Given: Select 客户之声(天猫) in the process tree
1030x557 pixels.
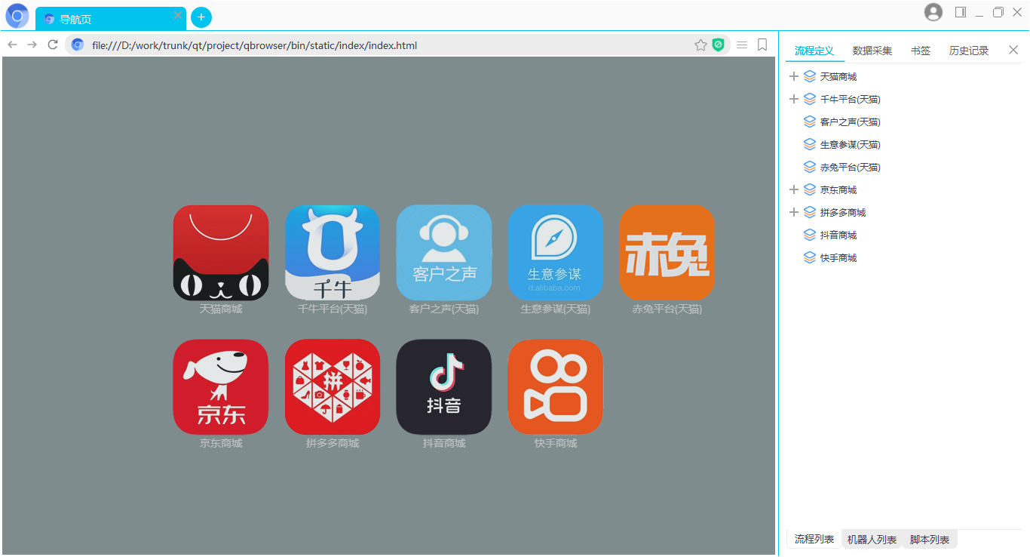Looking at the screenshot, I should (x=851, y=122).
